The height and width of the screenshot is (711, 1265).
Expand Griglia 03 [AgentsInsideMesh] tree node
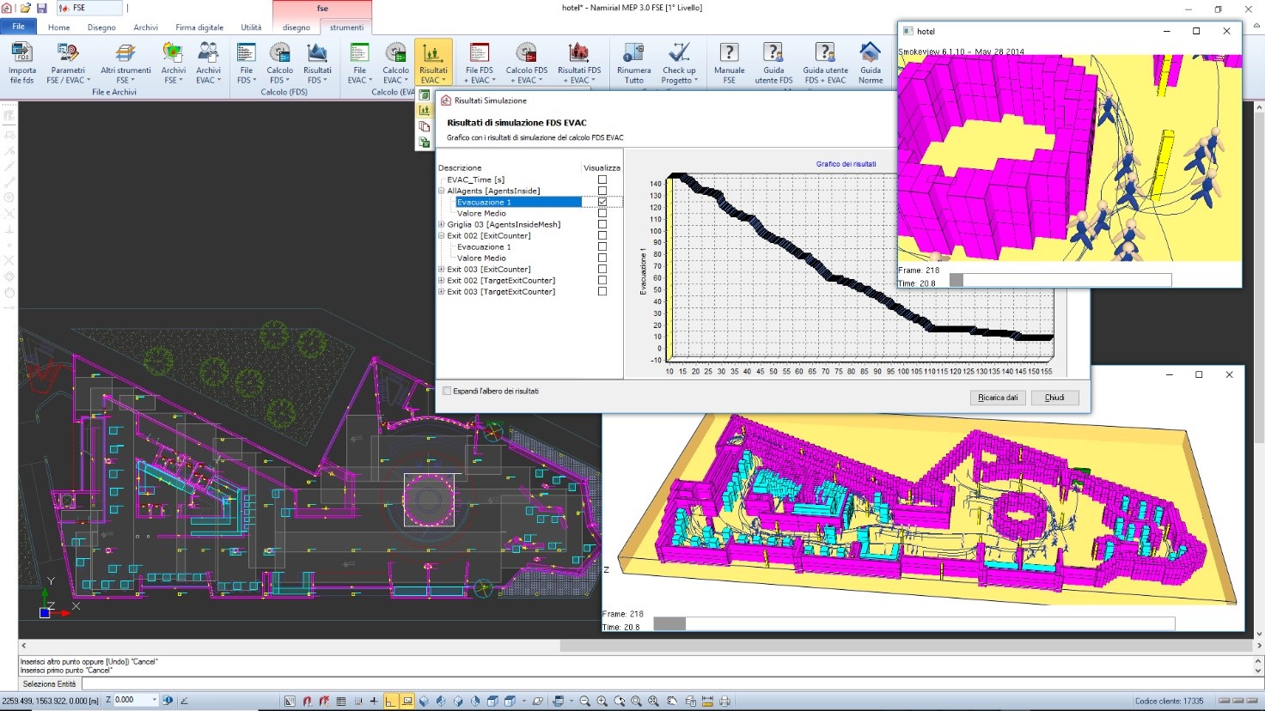click(x=442, y=225)
